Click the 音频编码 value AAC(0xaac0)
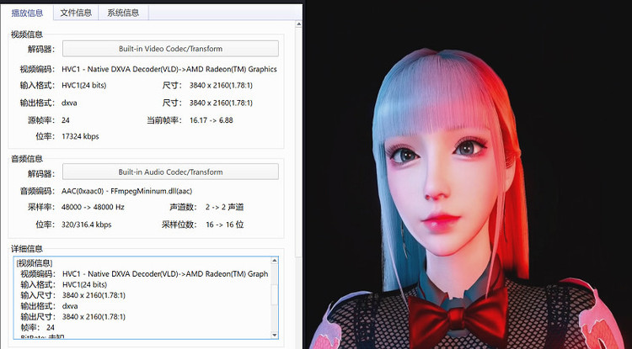The height and width of the screenshot is (349, 632). point(127,191)
